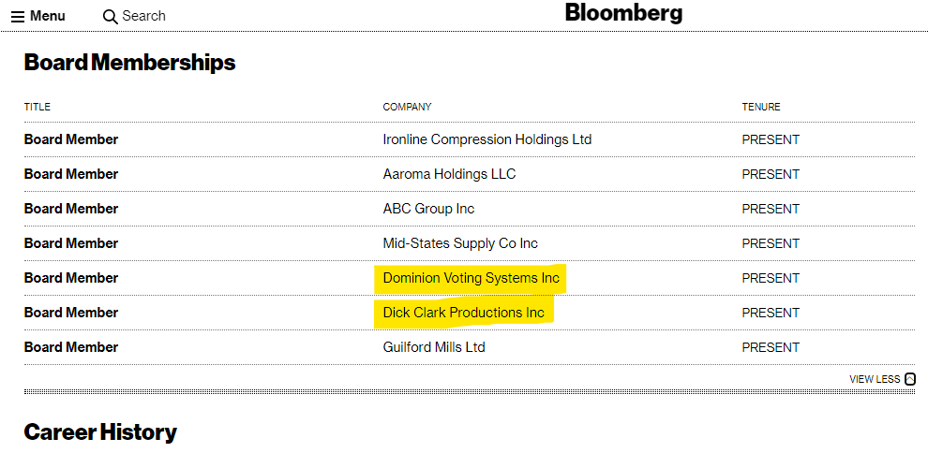928x453 pixels.
Task: Click the COMPANY column header
Action: click(x=407, y=107)
